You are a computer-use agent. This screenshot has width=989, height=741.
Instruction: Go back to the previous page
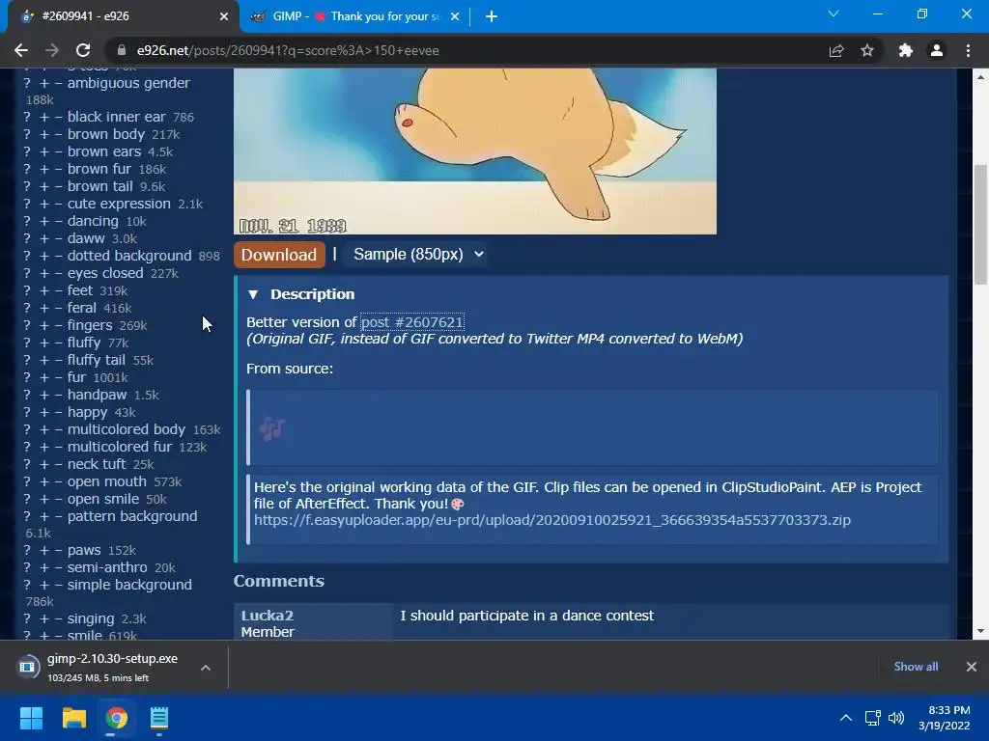point(21,50)
